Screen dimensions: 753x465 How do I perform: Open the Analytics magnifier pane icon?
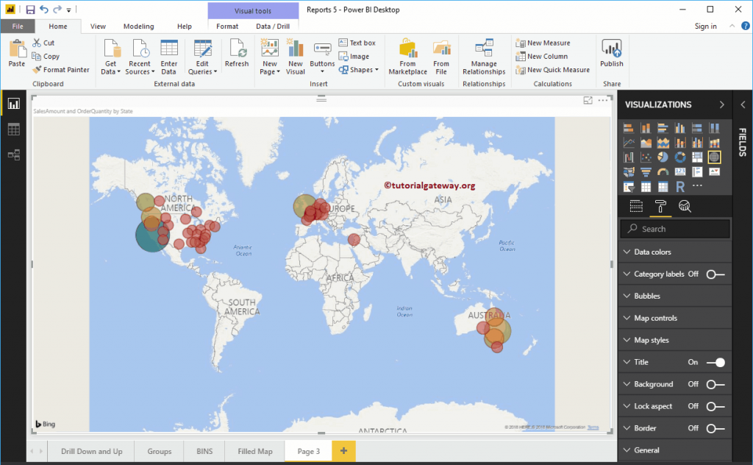685,207
